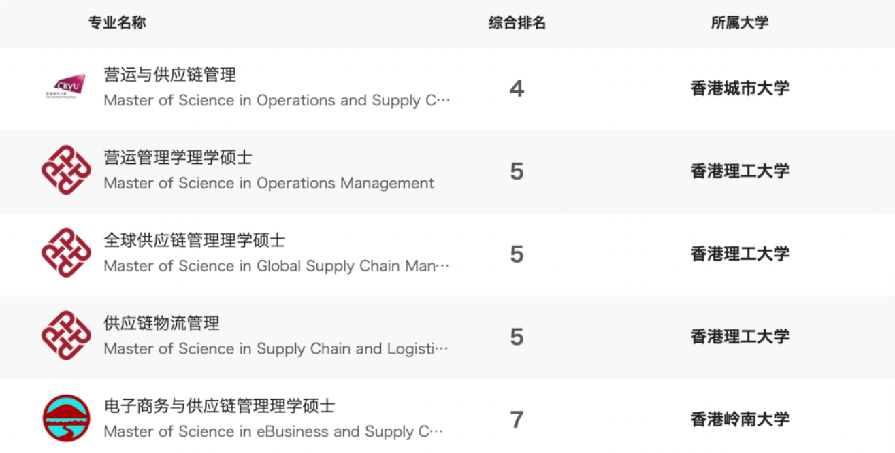Click the CityU logo

click(x=65, y=88)
